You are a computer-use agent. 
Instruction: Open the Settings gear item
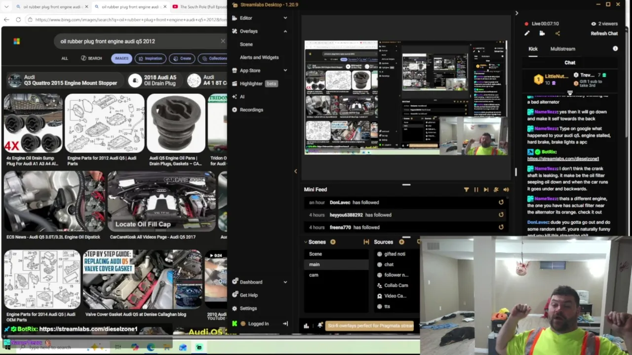click(244, 308)
